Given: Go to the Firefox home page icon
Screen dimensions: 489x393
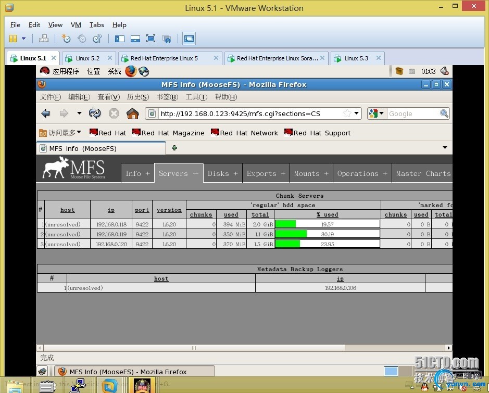Looking at the screenshot, I should point(133,113).
